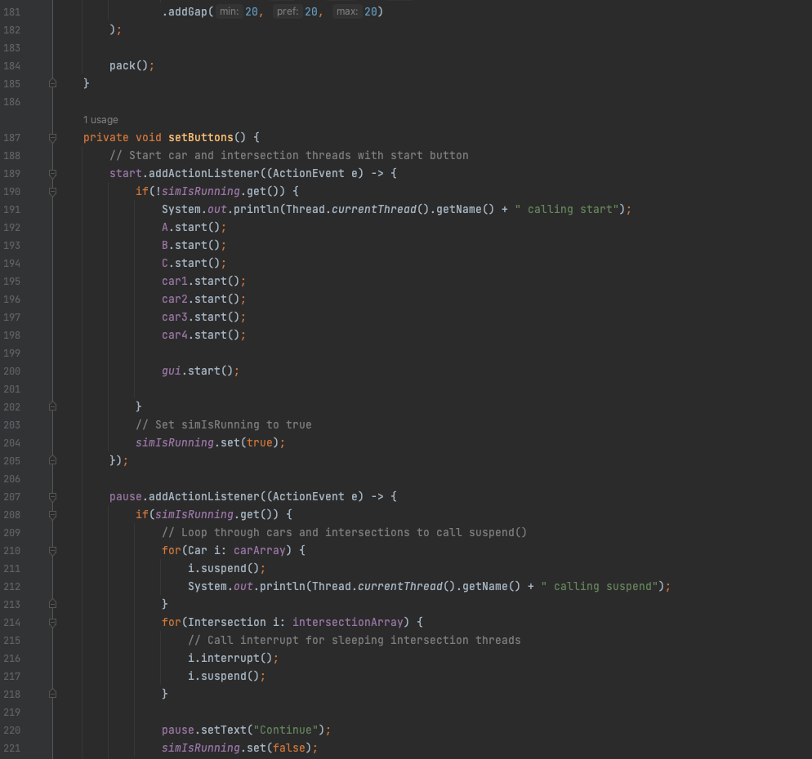812x759 pixels.
Task: Collapse the if(simIsRunning.get()) block on line 208
Action: pyautogui.click(x=52, y=514)
